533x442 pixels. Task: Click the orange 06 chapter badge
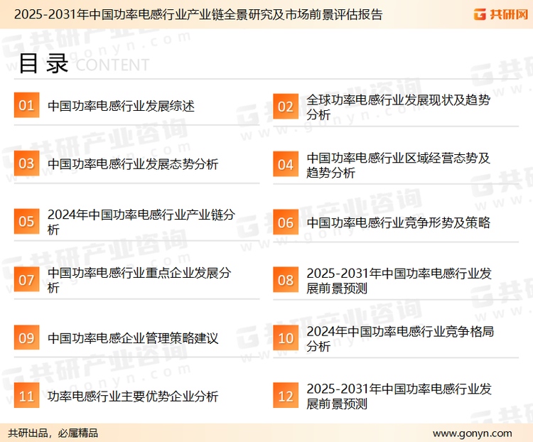click(286, 222)
